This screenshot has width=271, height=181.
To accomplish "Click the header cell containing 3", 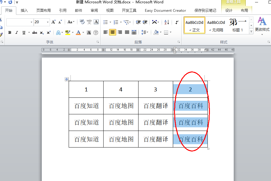I will (155, 89).
